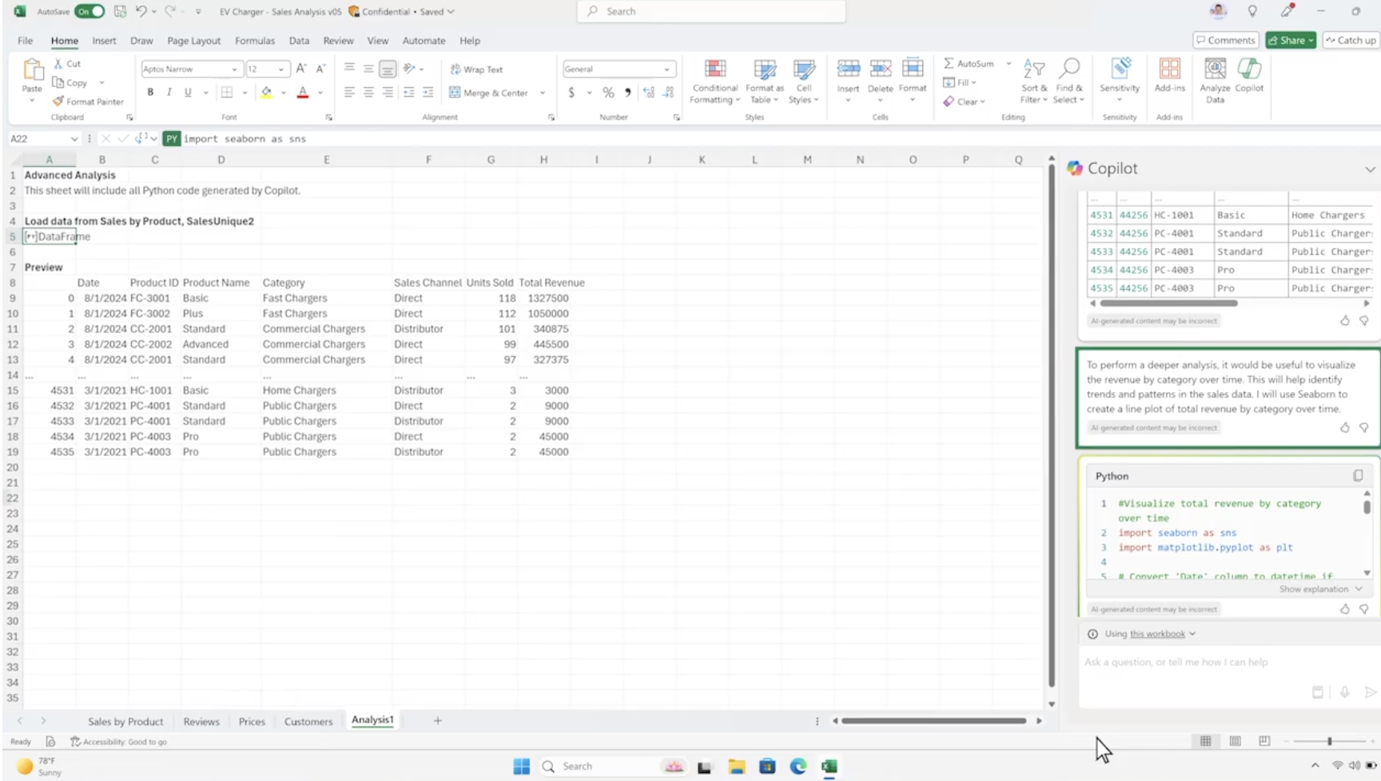Expand the font name dropdown
The height and width of the screenshot is (781, 1381).
(234, 69)
